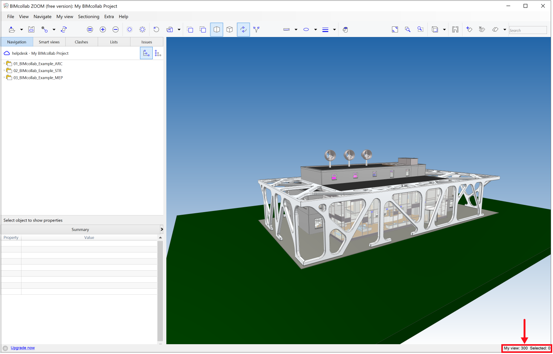This screenshot has height=354, width=553.
Task: Open the connect icon dropdown arrow
Action: (54, 29)
